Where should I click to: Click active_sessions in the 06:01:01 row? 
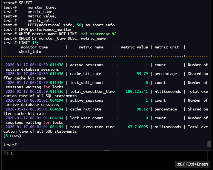point(87,100)
